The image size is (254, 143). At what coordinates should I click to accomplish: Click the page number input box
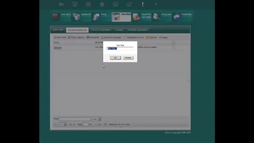pos(85,124)
